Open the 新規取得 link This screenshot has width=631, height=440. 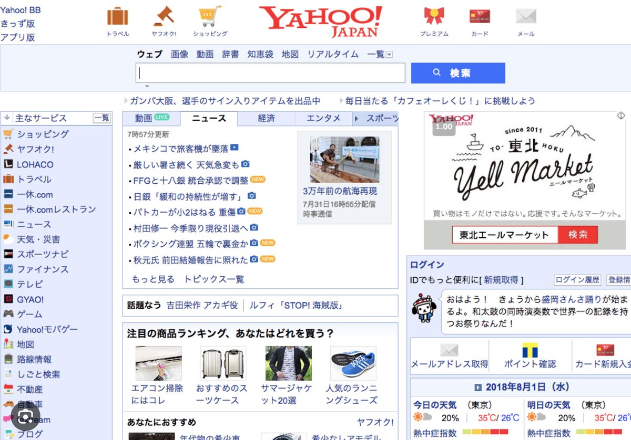(501, 280)
